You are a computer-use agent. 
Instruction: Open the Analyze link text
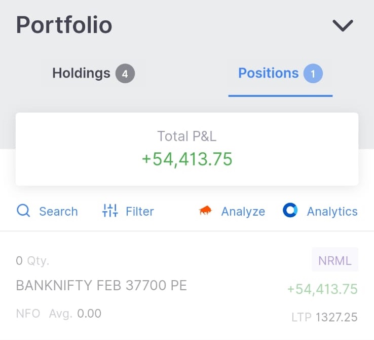click(243, 212)
